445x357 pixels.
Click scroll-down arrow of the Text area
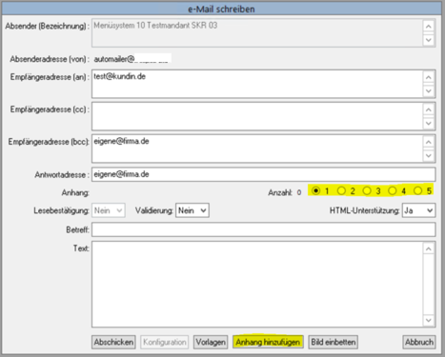pyautogui.click(x=429, y=320)
